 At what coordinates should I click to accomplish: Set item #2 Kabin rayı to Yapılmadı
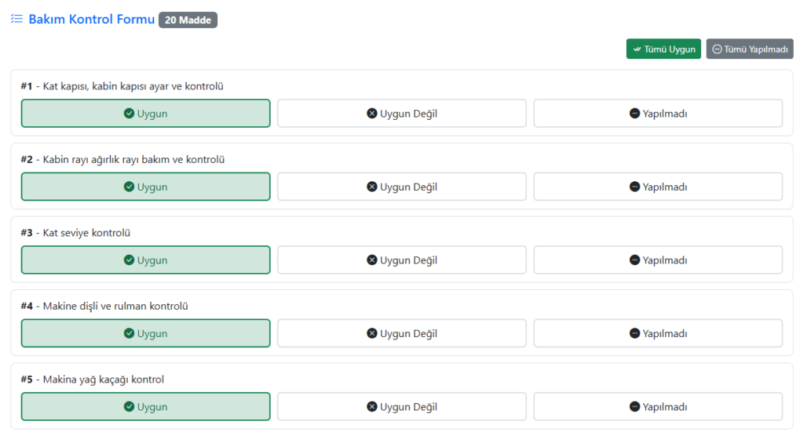point(659,187)
